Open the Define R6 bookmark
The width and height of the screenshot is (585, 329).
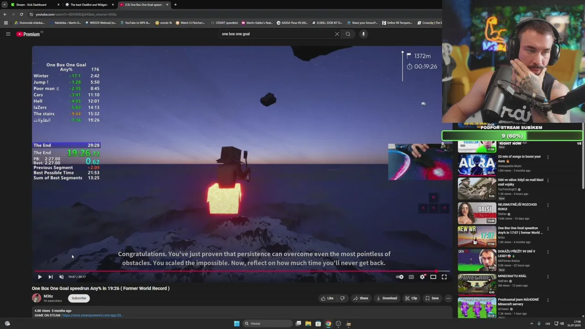[x=397, y=23]
